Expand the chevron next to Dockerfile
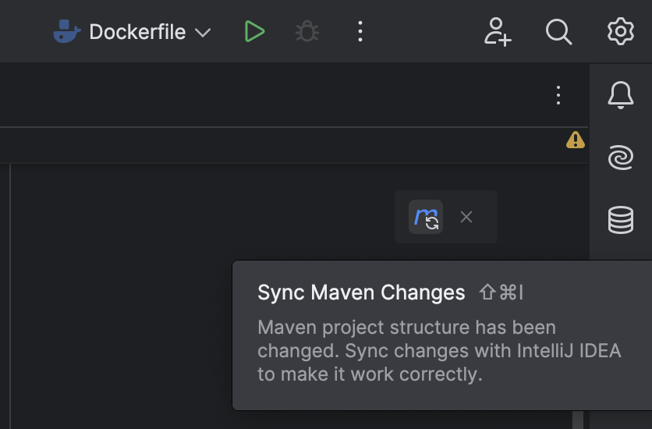 click(x=203, y=33)
